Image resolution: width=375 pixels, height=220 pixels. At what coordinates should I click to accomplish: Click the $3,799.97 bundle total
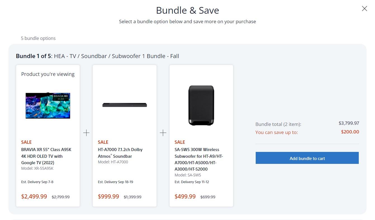(x=349, y=123)
